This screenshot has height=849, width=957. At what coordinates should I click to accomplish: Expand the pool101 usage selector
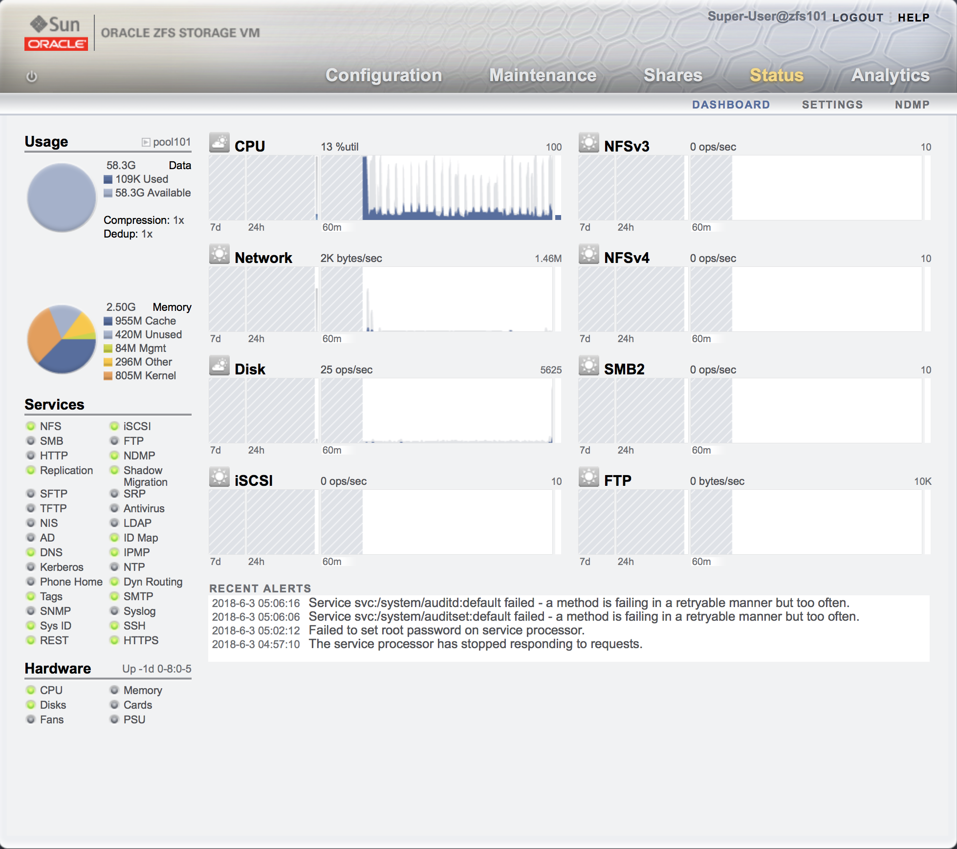tap(146, 142)
